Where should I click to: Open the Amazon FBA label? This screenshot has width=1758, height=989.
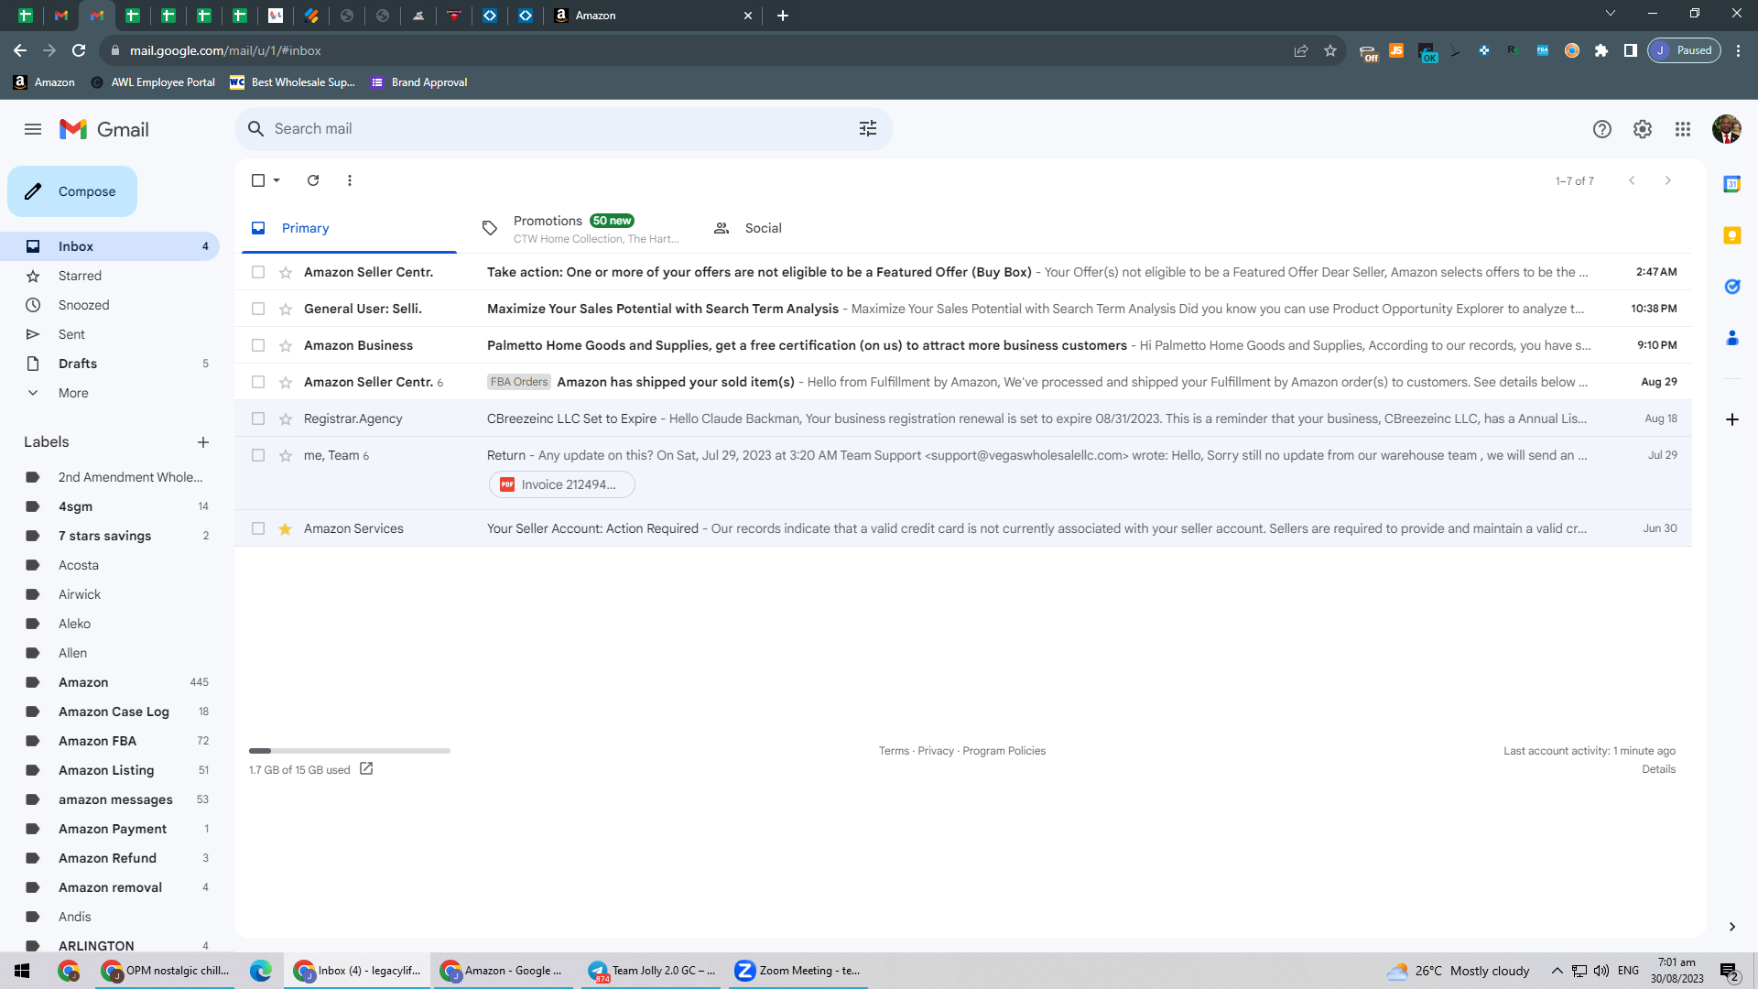click(x=97, y=741)
